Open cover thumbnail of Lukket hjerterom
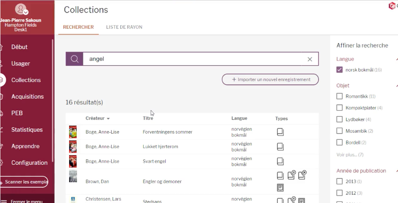The image size is (398, 203). tap(73, 147)
